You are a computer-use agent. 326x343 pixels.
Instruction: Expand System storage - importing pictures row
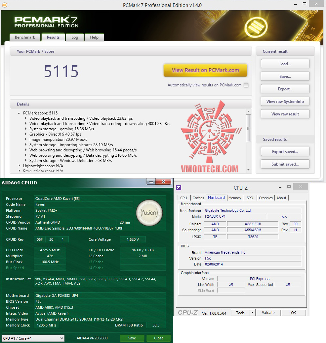coord(26,144)
